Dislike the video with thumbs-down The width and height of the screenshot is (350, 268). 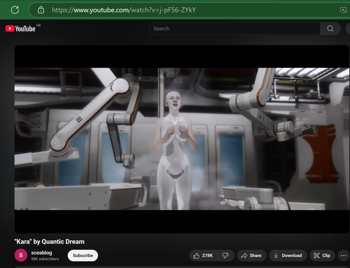tap(226, 256)
